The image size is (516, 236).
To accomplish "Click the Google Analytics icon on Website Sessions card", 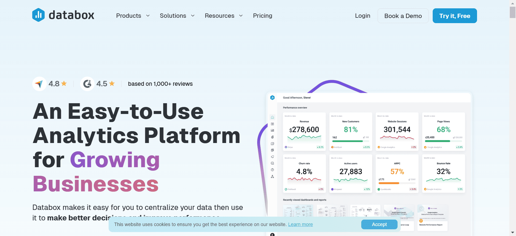I will tap(379, 147).
